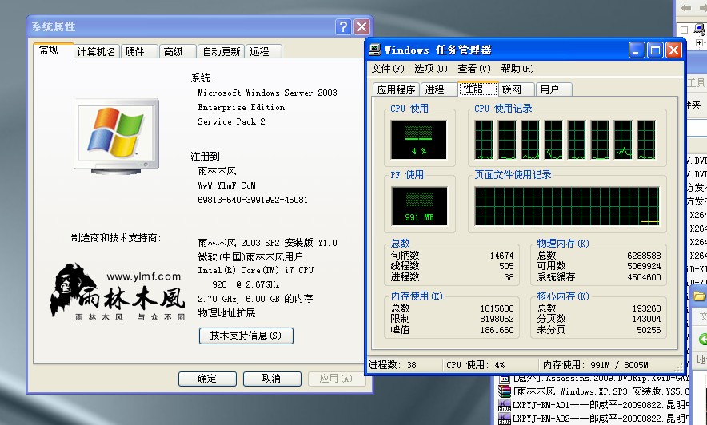Click the 线程数 value 505

506,266
